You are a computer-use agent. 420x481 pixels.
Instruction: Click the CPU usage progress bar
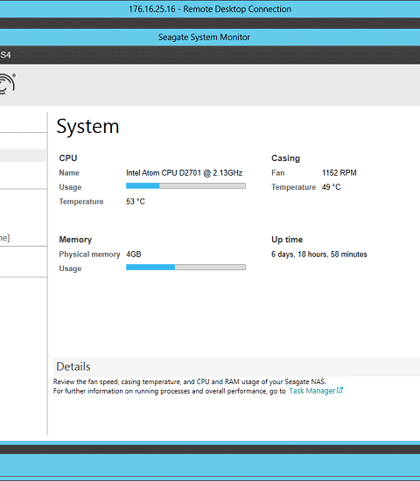(x=185, y=186)
